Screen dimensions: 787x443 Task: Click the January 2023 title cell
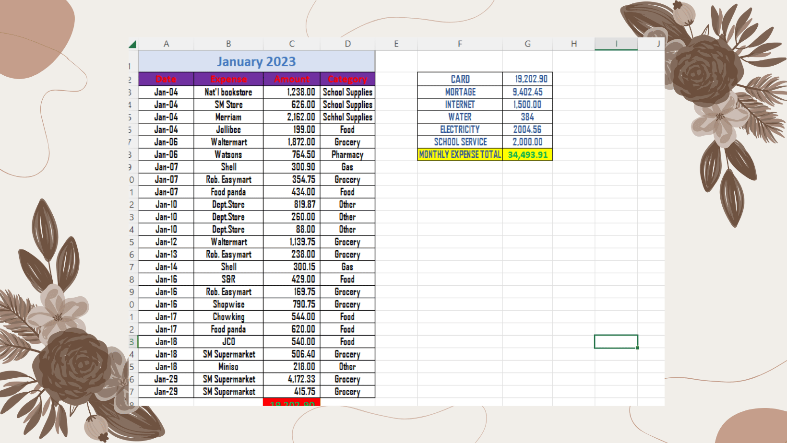pos(257,61)
